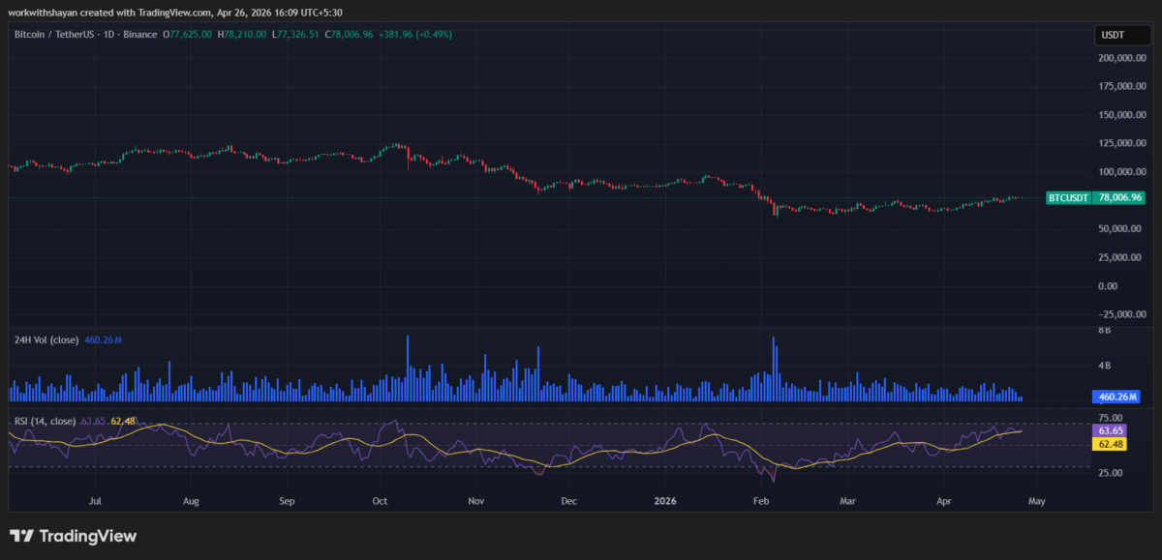Click the Oct label on the time axis

point(380,502)
